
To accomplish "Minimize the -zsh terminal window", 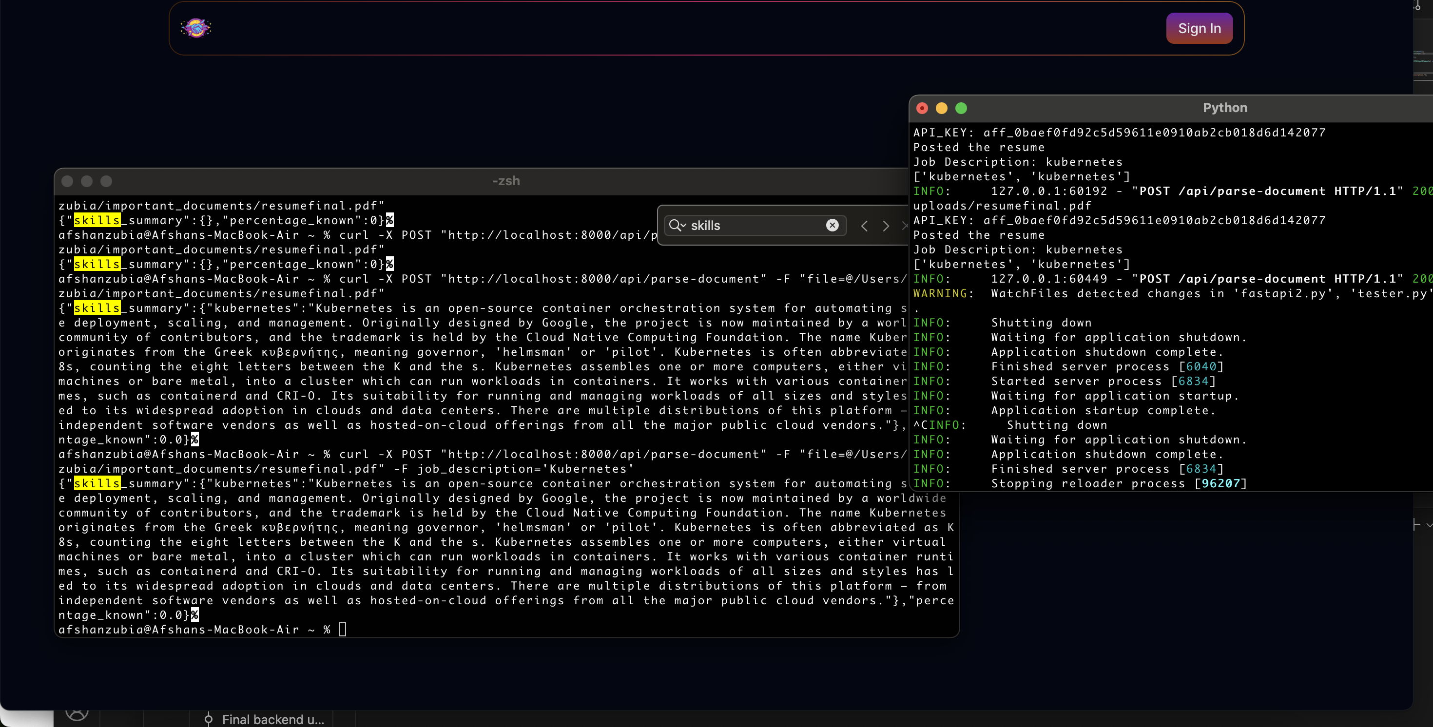I will tap(87, 181).
